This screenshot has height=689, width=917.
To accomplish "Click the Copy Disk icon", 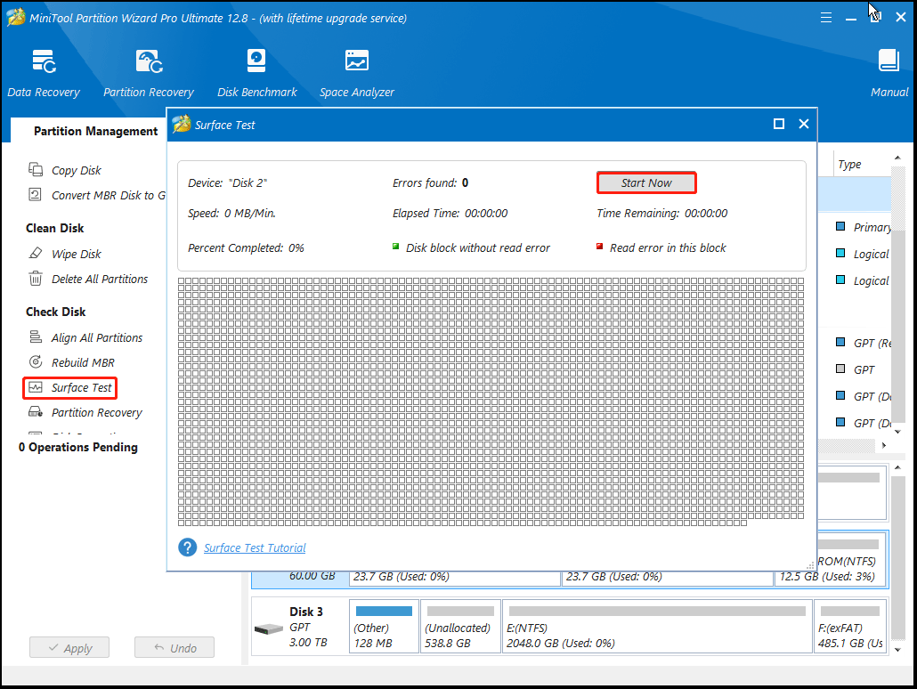I will [x=36, y=170].
